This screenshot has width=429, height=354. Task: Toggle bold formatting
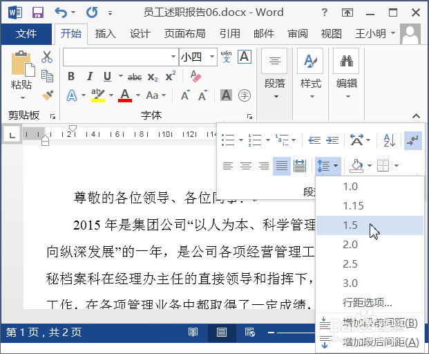click(x=71, y=76)
